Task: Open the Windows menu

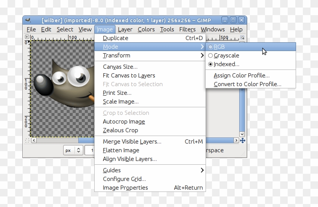Action: click(x=213, y=29)
